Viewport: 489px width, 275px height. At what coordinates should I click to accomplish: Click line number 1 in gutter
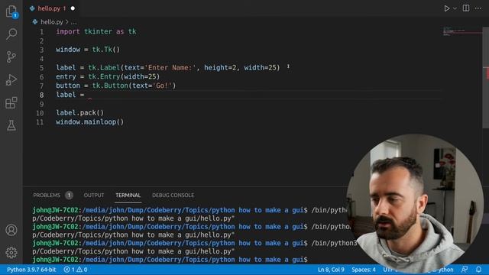[x=41, y=32]
